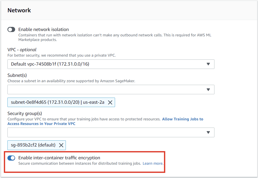The width and height of the screenshot is (258, 178).
Task: Open the Learn more link
Action: (153, 163)
